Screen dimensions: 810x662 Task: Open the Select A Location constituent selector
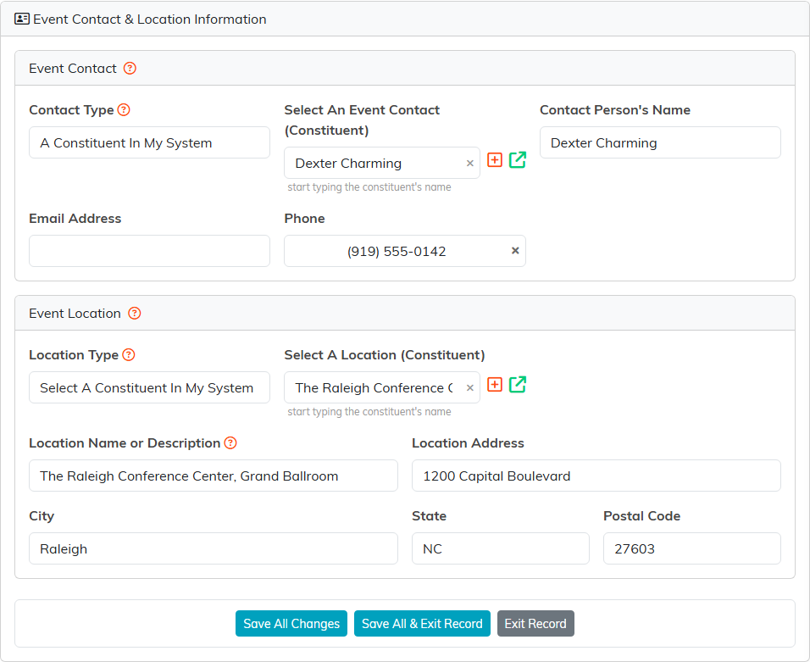point(382,387)
